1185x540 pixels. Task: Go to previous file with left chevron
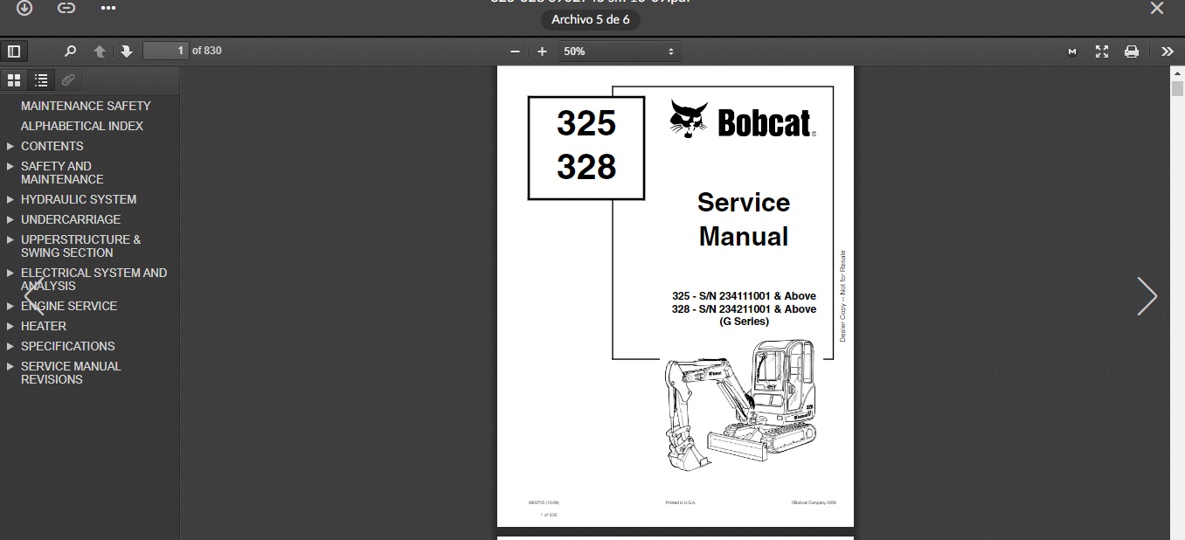pos(32,295)
